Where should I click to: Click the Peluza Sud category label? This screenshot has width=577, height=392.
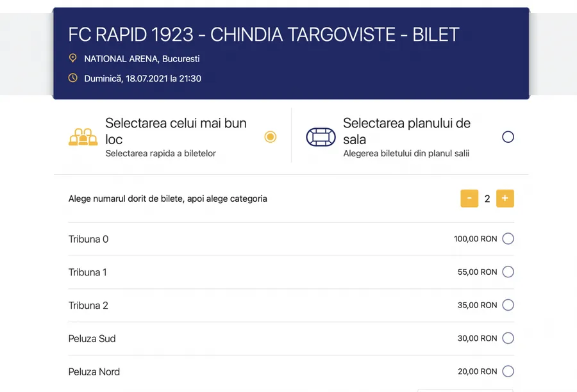(x=92, y=338)
